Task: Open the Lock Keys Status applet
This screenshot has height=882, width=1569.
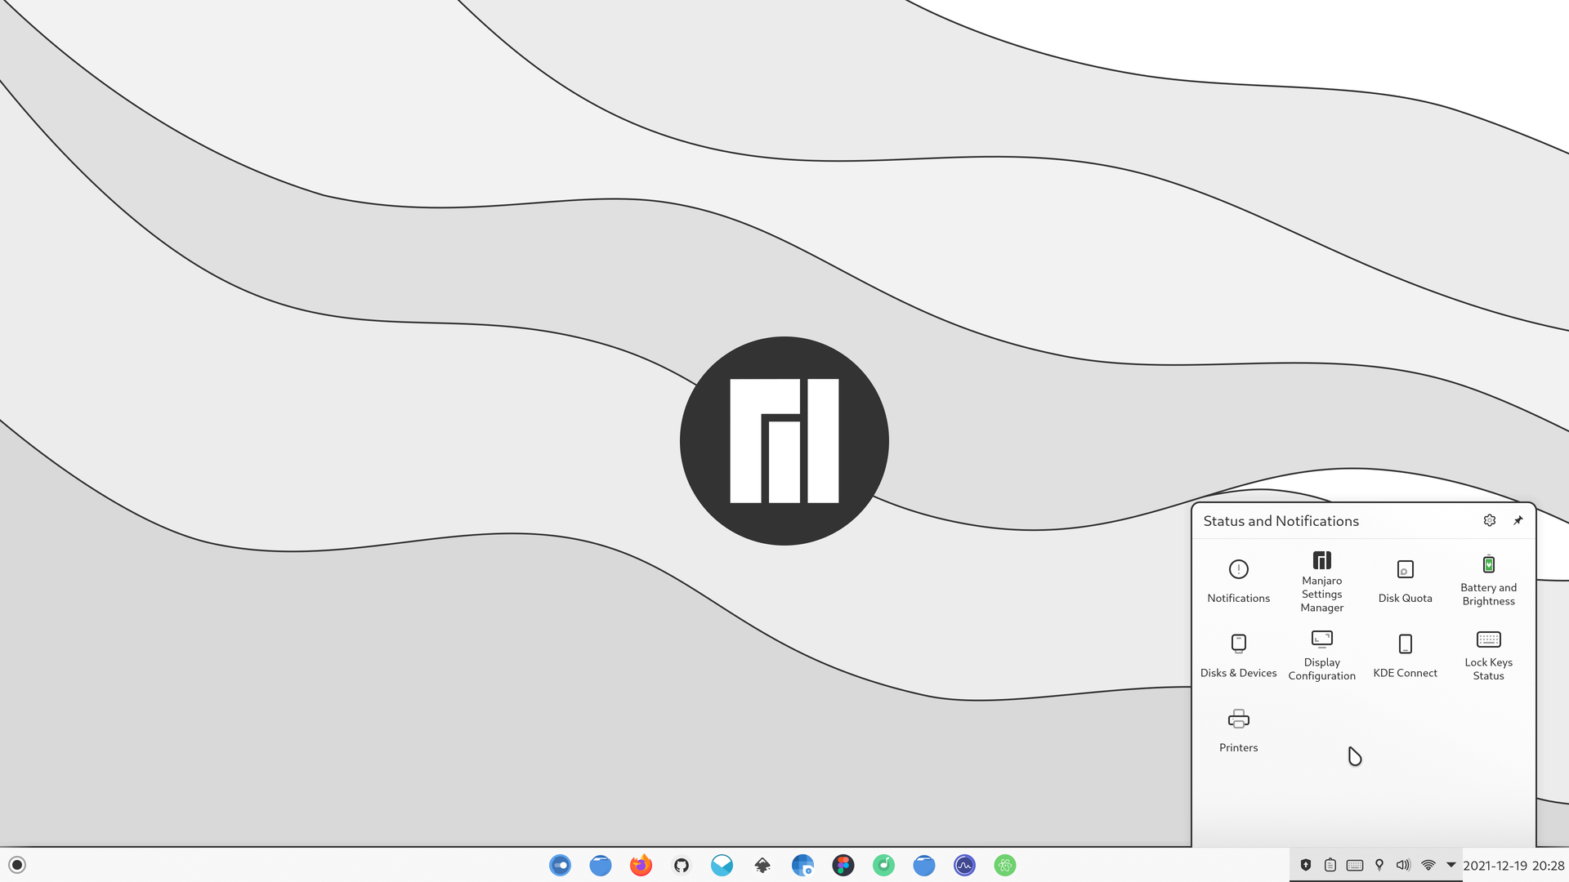Action: click(x=1488, y=656)
